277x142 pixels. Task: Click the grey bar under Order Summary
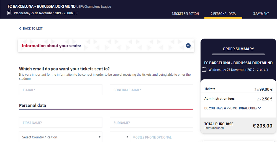[x=238, y=54]
